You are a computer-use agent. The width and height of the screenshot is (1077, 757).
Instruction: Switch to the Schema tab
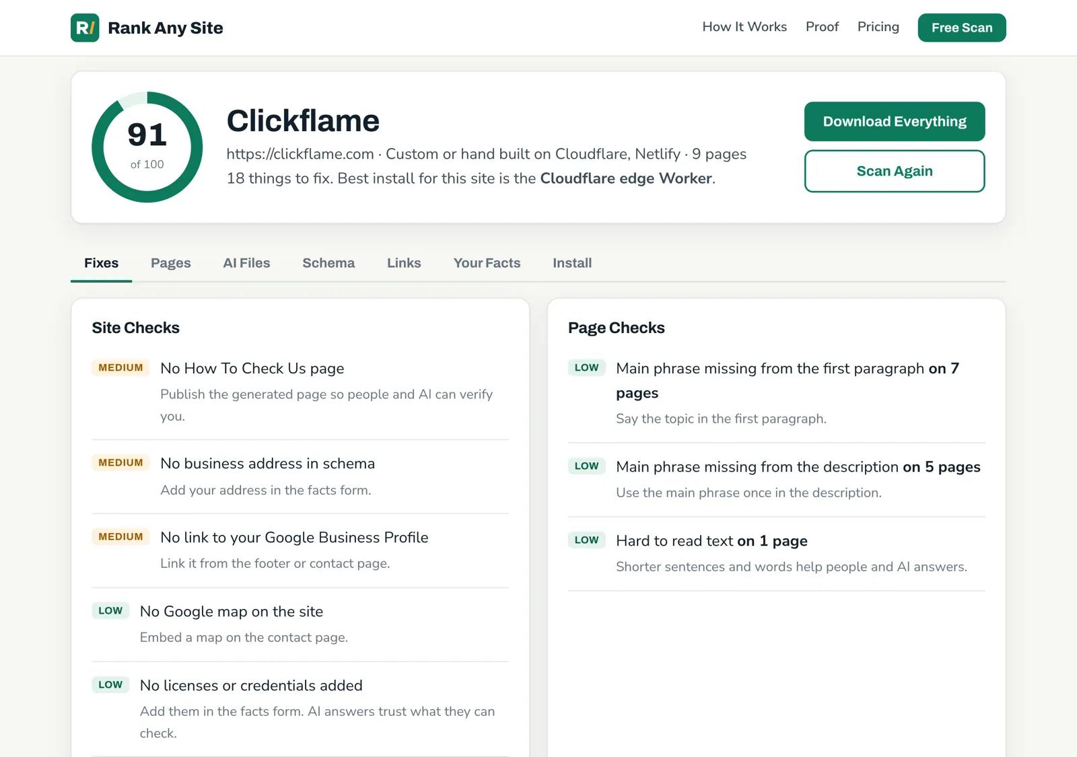[x=328, y=263]
